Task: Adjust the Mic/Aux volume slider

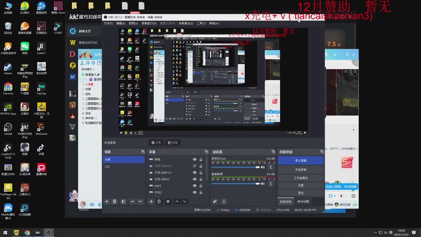Action: 235,167
